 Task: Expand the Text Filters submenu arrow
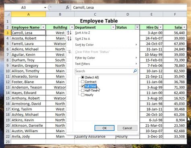click(x=136, y=64)
